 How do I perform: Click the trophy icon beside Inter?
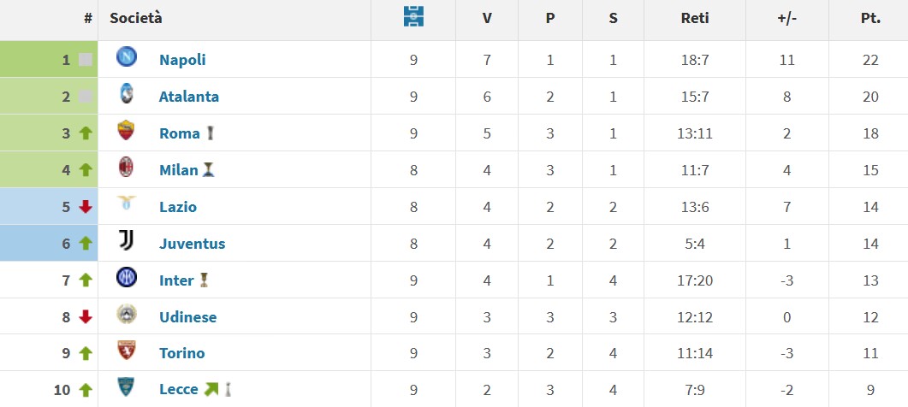point(204,280)
